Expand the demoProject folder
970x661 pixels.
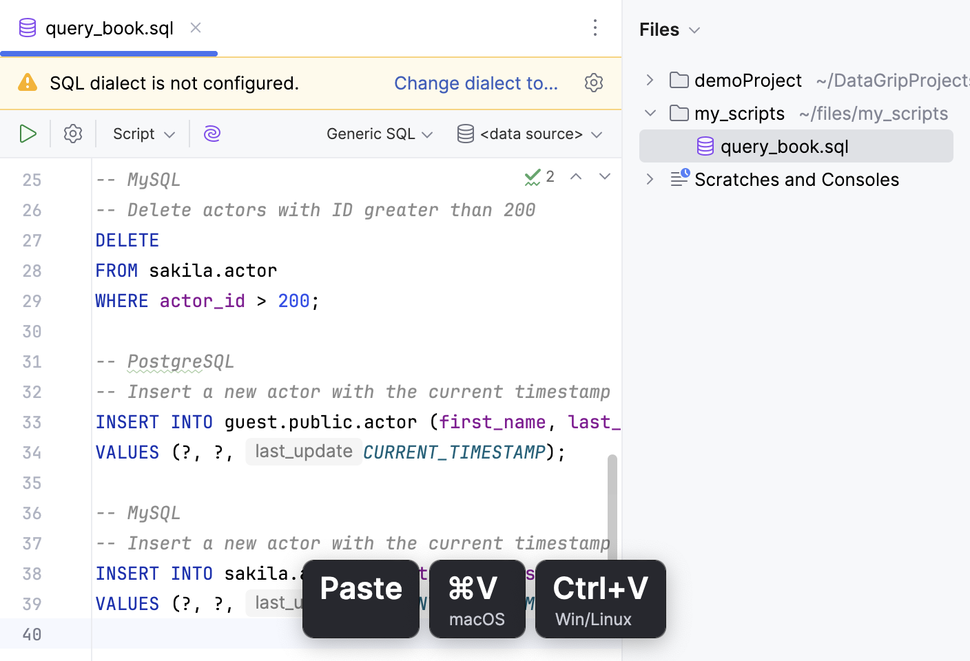(648, 80)
